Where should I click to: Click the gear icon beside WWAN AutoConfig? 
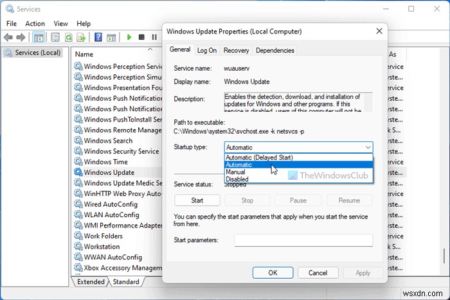click(x=78, y=257)
